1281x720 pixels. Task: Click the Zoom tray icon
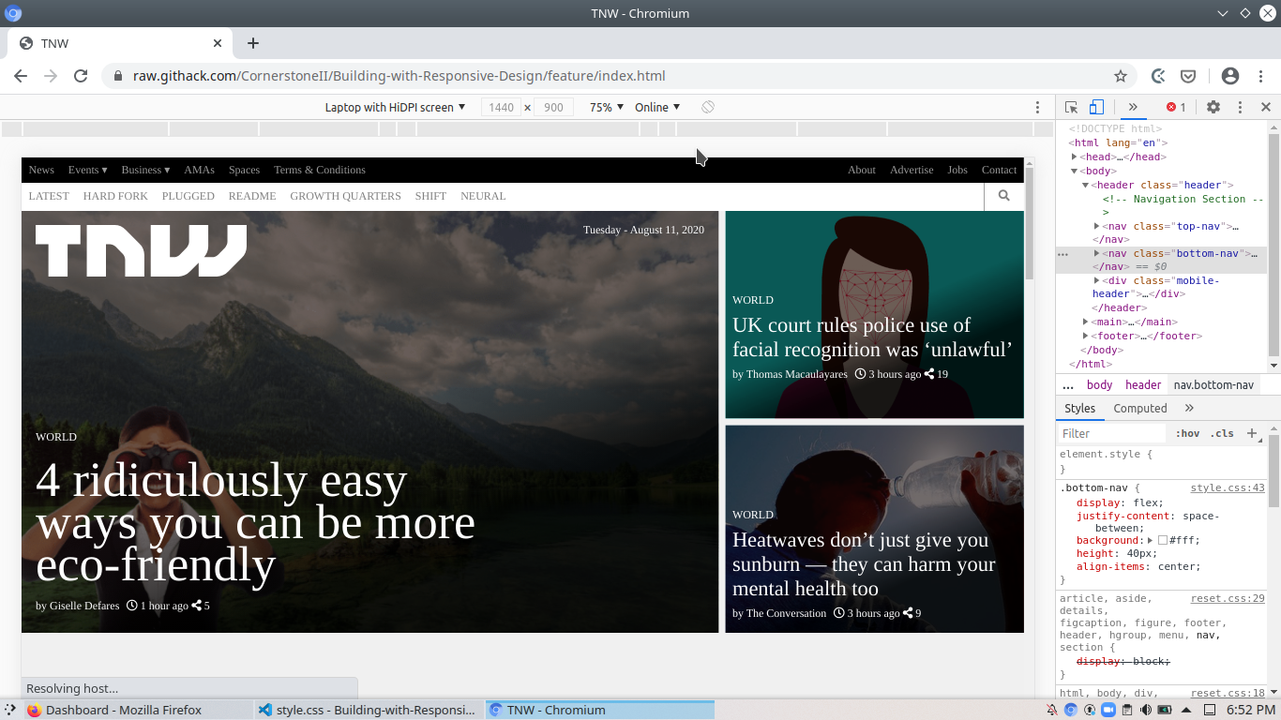click(1108, 710)
